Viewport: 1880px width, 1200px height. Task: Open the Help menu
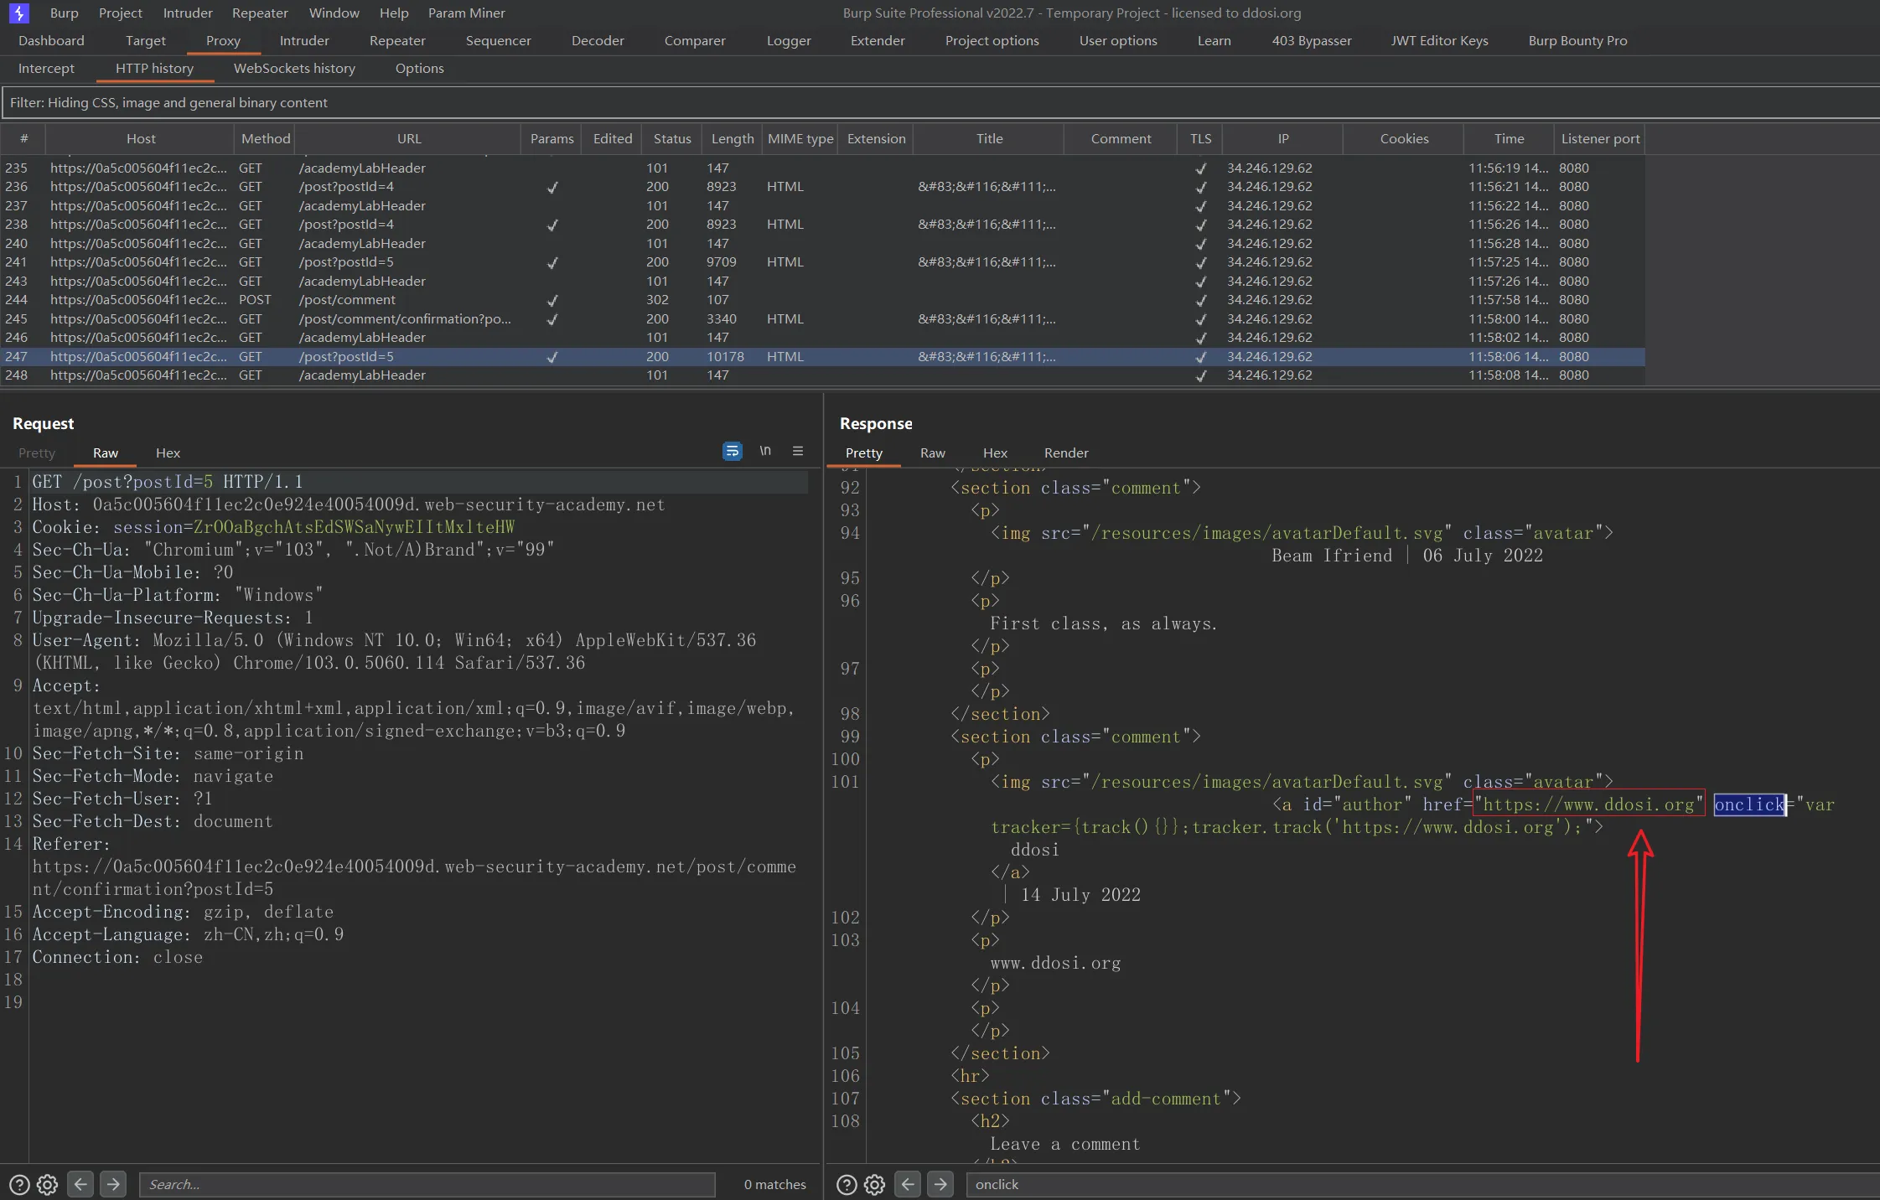click(394, 13)
